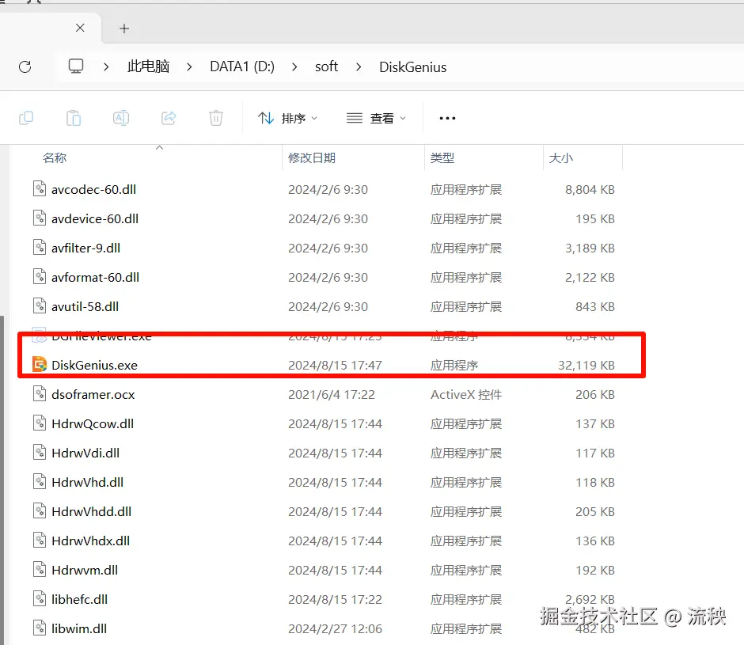Select file libhefc.dll
Image resolution: width=744 pixels, height=645 pixels.
click(x=80, y=599)
